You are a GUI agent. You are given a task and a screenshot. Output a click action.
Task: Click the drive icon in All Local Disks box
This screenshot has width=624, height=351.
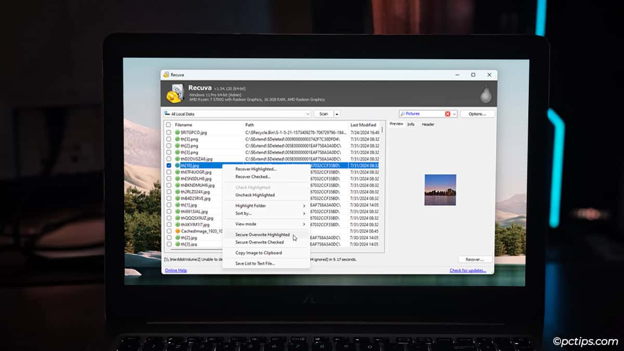click(167, 113)
